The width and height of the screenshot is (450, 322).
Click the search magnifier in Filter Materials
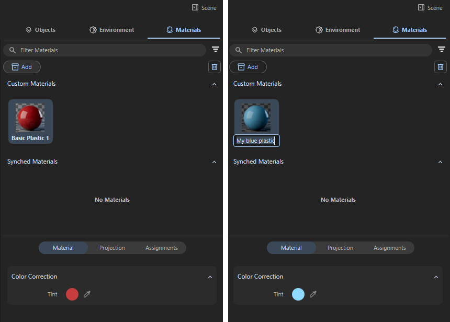pyautogui.click(x=12, y=50)
